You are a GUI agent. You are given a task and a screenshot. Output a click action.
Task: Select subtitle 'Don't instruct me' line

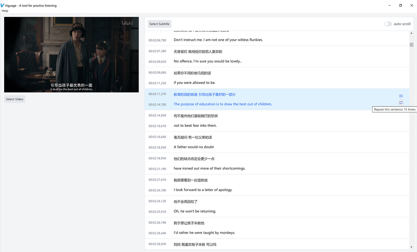(x=218, y=40)
